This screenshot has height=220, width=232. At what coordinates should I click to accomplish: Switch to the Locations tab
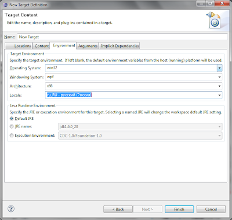[19, 46]
